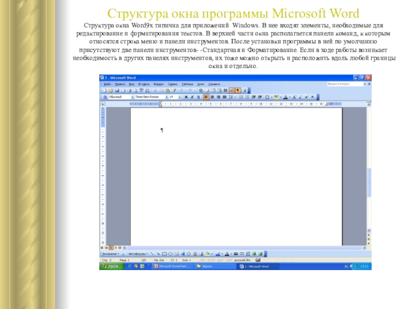413x309 pixels.
Task: Apply the yellow highlight color button
Action: click(x=276, y=97)
